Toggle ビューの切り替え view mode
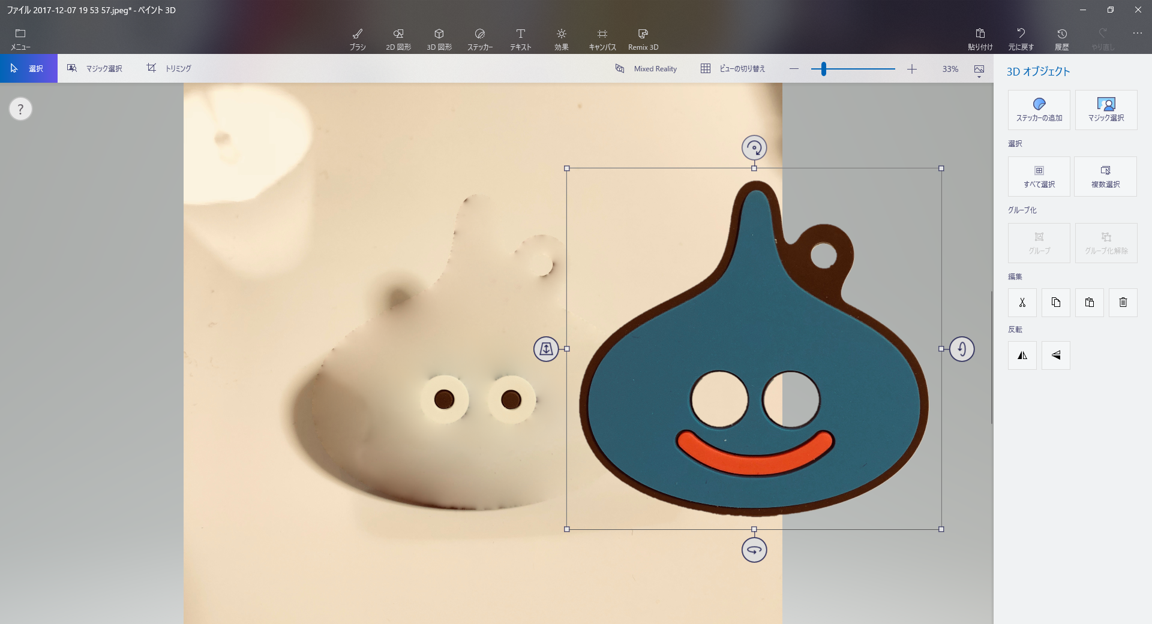Image resolution: width=1152 pixels, height=624 pixels. [x=733, y=68]
